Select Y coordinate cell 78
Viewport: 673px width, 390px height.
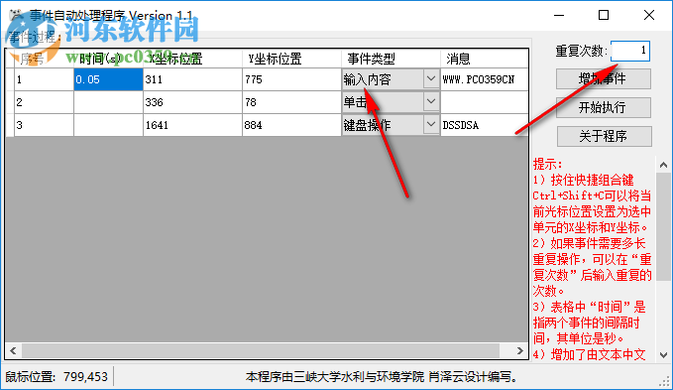(291, 102)
